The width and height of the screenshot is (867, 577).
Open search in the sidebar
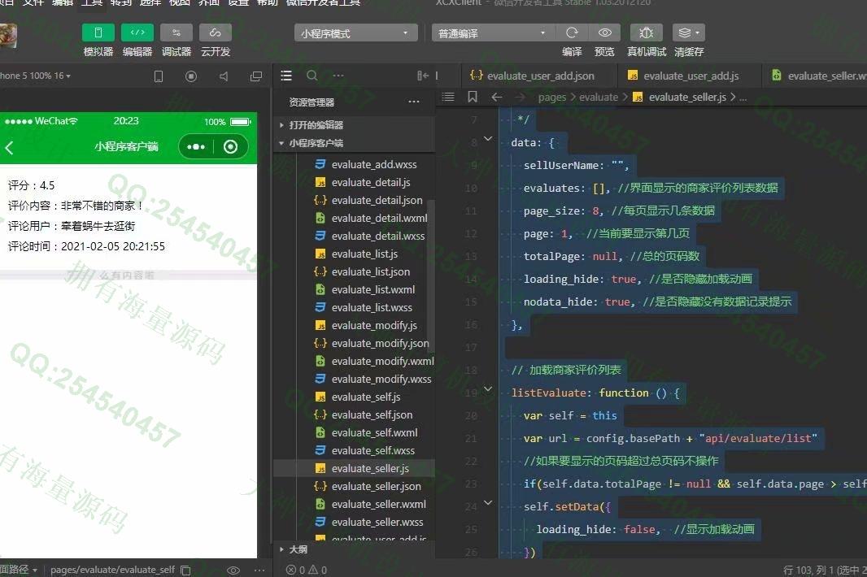click(312, 76)
